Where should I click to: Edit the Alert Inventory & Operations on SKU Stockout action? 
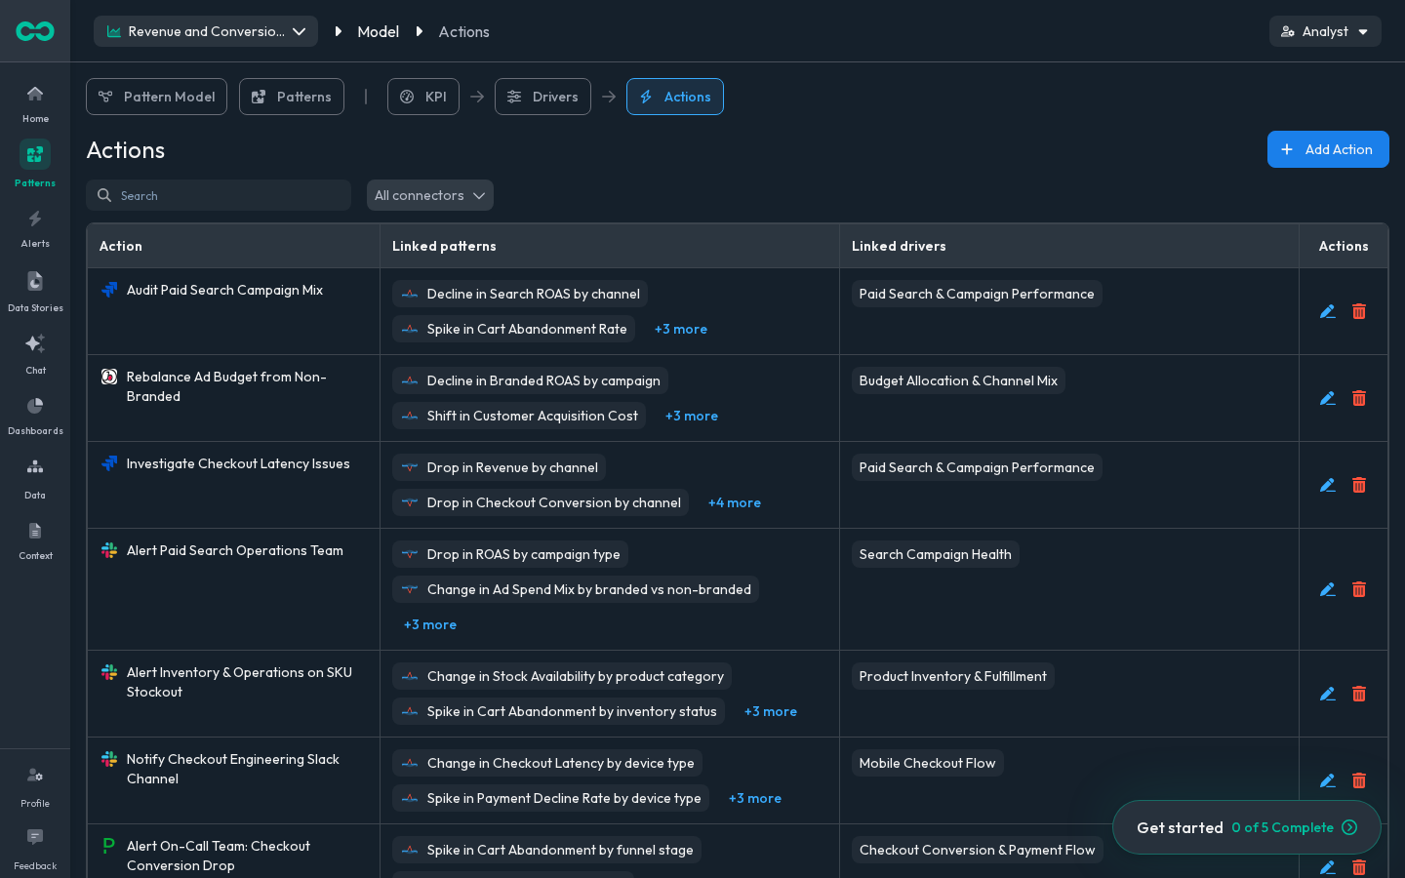tap(1328, 694)
